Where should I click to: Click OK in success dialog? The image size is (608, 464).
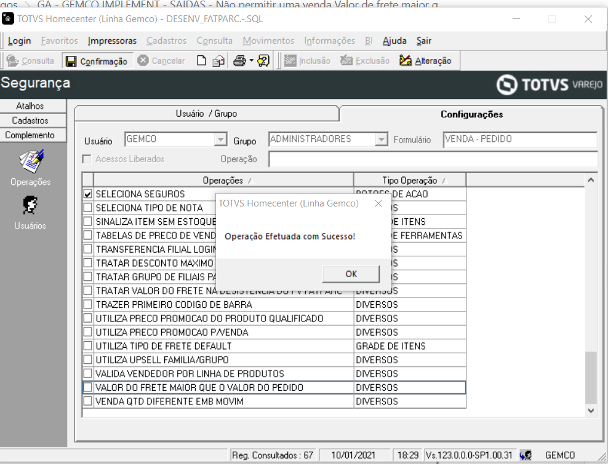[351, 274]
